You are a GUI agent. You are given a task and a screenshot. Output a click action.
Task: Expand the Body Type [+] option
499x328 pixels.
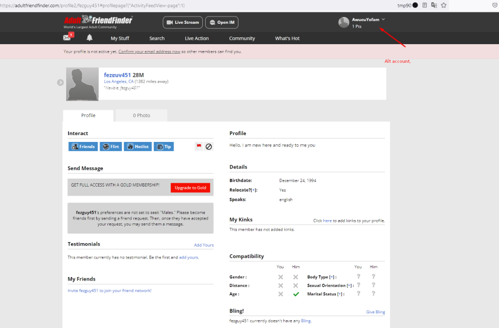click(332, 277)
